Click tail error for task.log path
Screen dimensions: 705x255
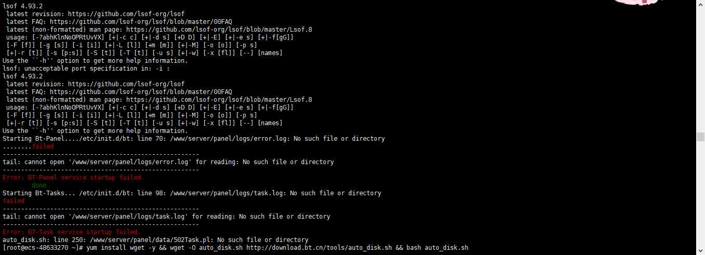pos(166,217)
